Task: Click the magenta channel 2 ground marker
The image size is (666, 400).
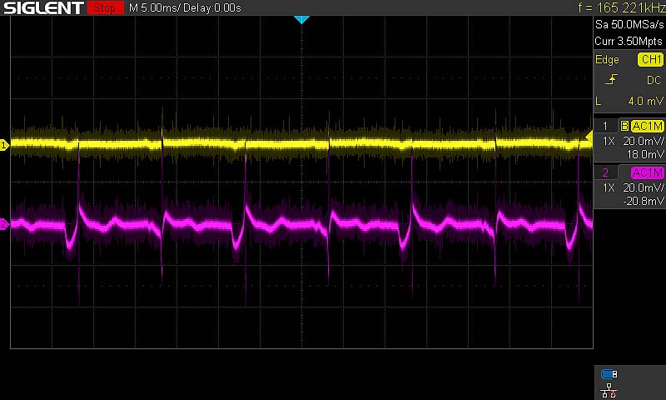Action: [x=4, y=224]
